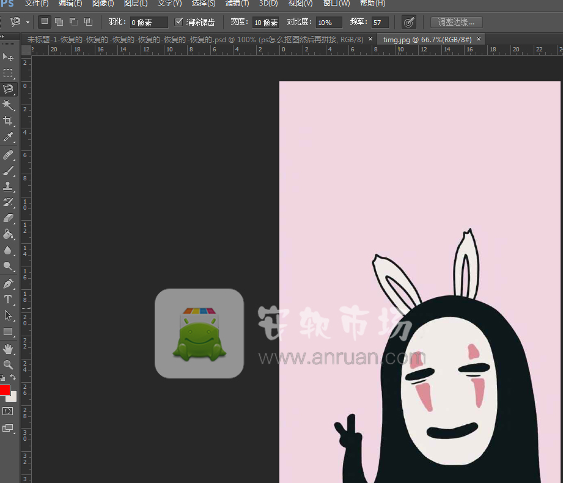Select the Clone Stamp tool
The image size is (563, 483).
pos(9,186)
